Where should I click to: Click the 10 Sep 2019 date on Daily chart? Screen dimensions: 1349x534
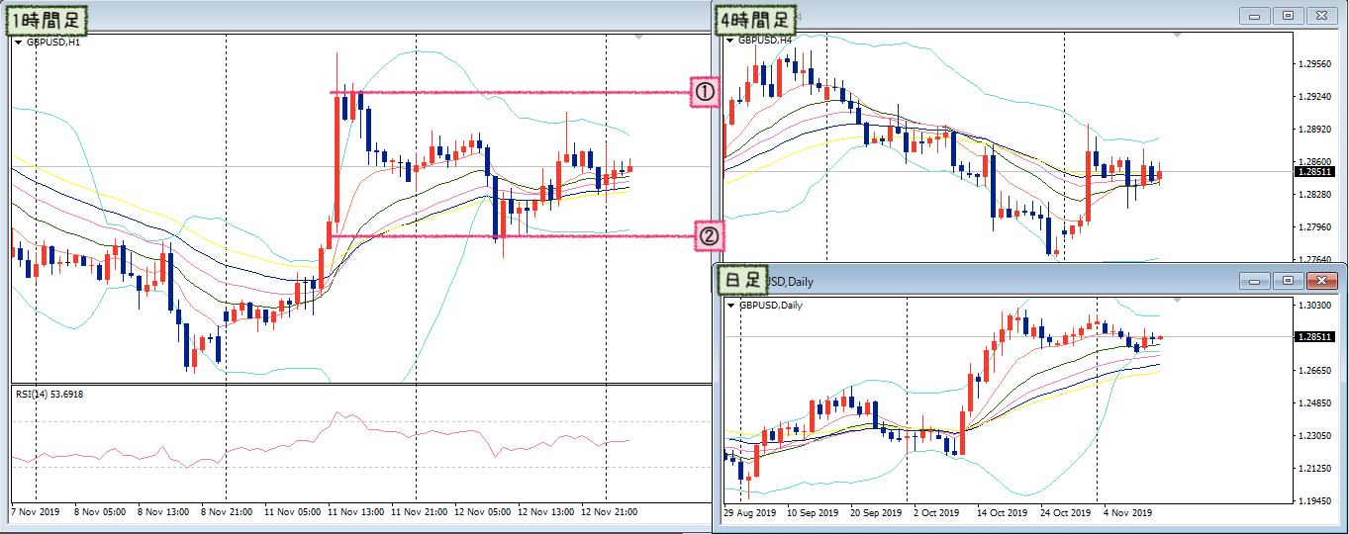coord(814,513)
